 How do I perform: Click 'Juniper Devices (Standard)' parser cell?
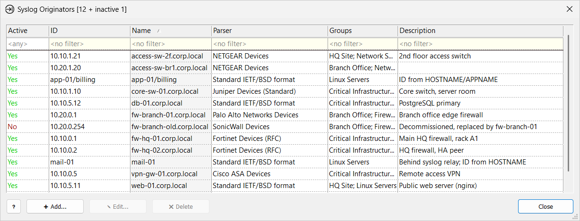269,91
